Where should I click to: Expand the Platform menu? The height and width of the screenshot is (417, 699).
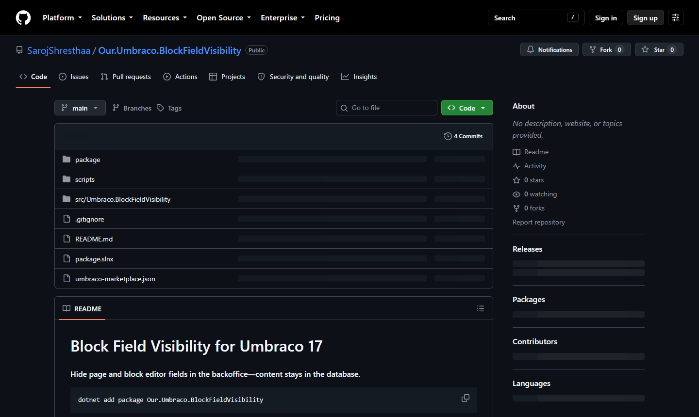coord(62,17)
